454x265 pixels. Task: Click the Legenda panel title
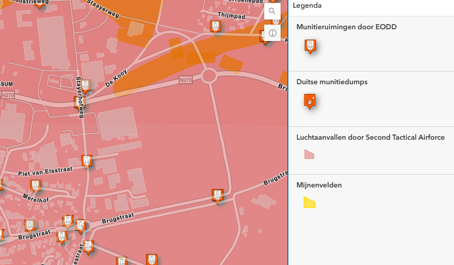pyautogui.click(x=307, y=6)
